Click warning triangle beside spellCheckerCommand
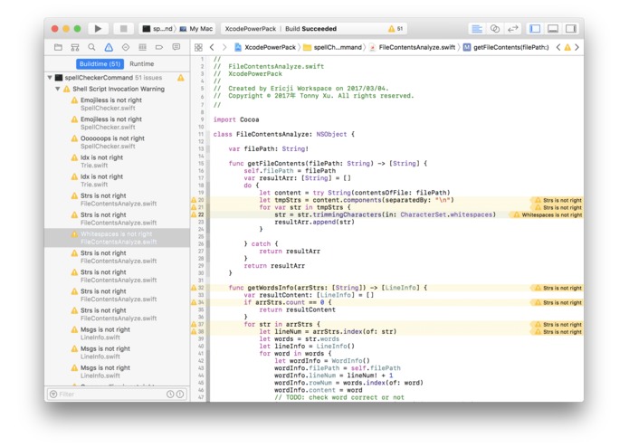 (181, 78)
